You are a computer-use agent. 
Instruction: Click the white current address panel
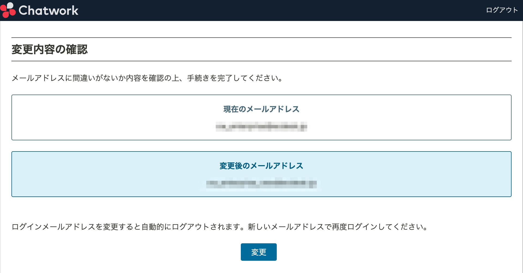[261, 117]
